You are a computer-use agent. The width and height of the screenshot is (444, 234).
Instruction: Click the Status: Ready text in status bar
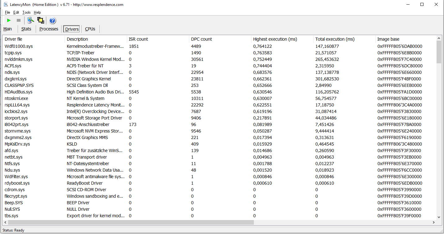[x=13, y=230]
